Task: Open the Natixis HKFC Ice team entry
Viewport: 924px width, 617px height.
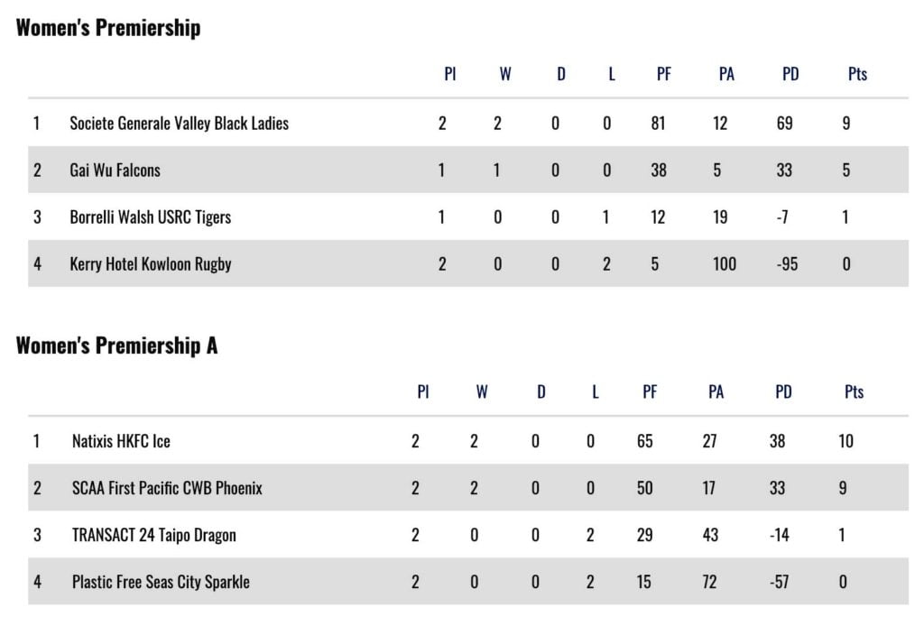Action: (x=121, y=441)
